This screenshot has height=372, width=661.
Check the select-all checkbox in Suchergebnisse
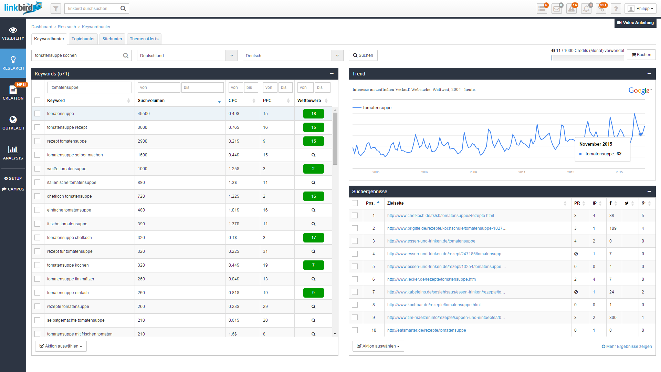point(355,203)
